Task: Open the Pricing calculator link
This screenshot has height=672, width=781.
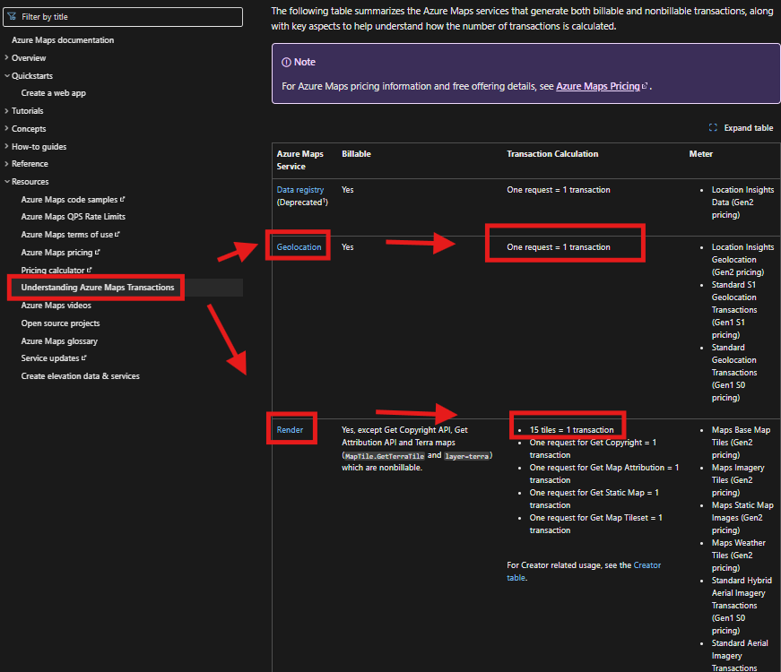Action: [x=53, y=271]
